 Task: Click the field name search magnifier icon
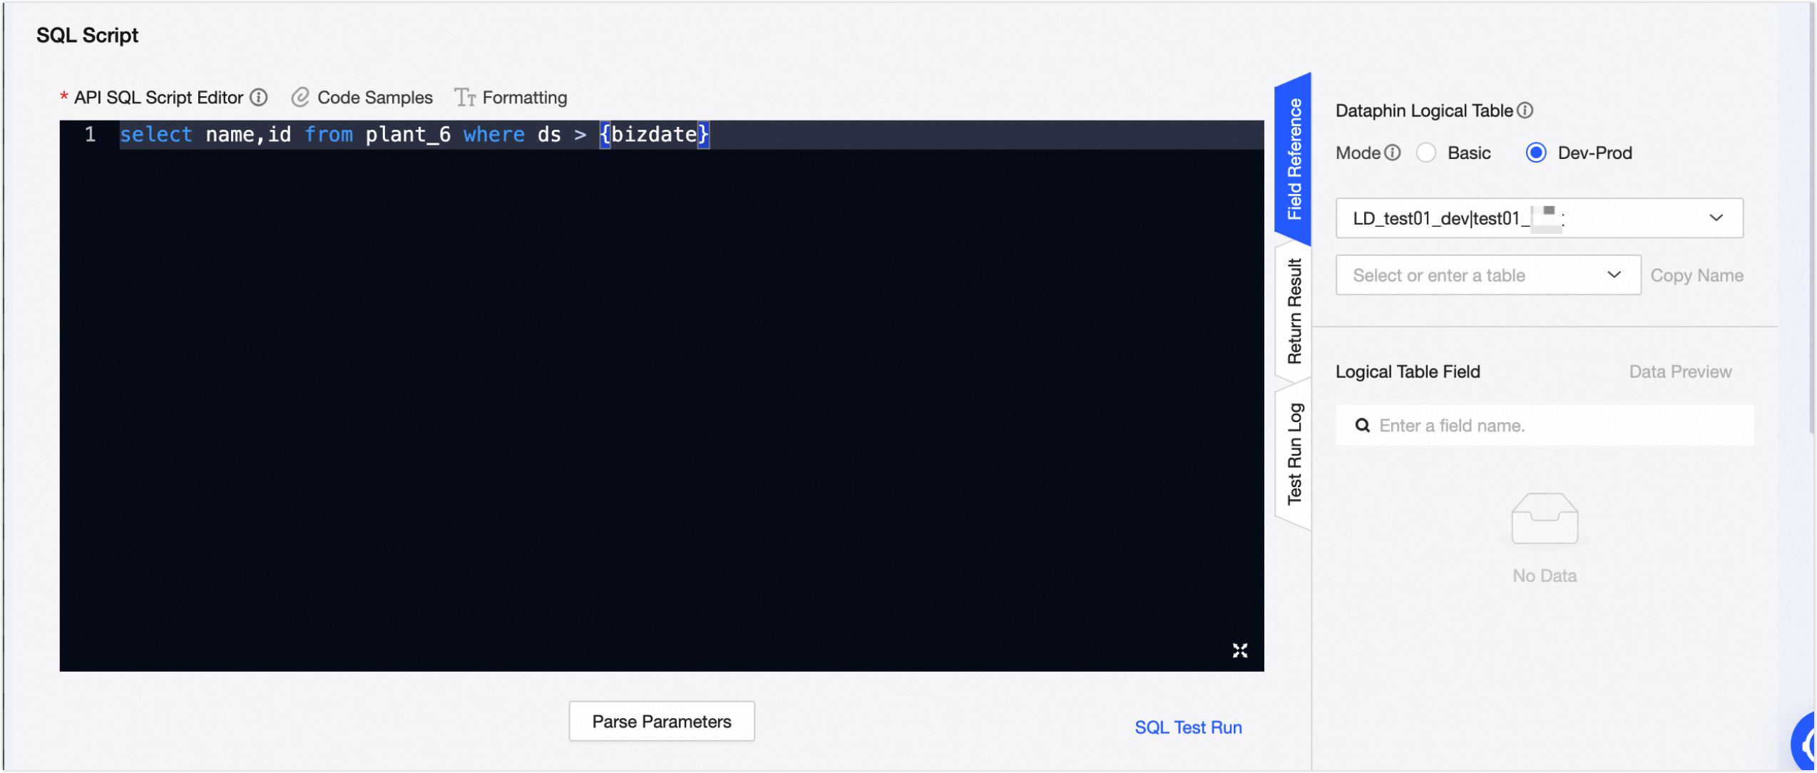click(1363, 426)
